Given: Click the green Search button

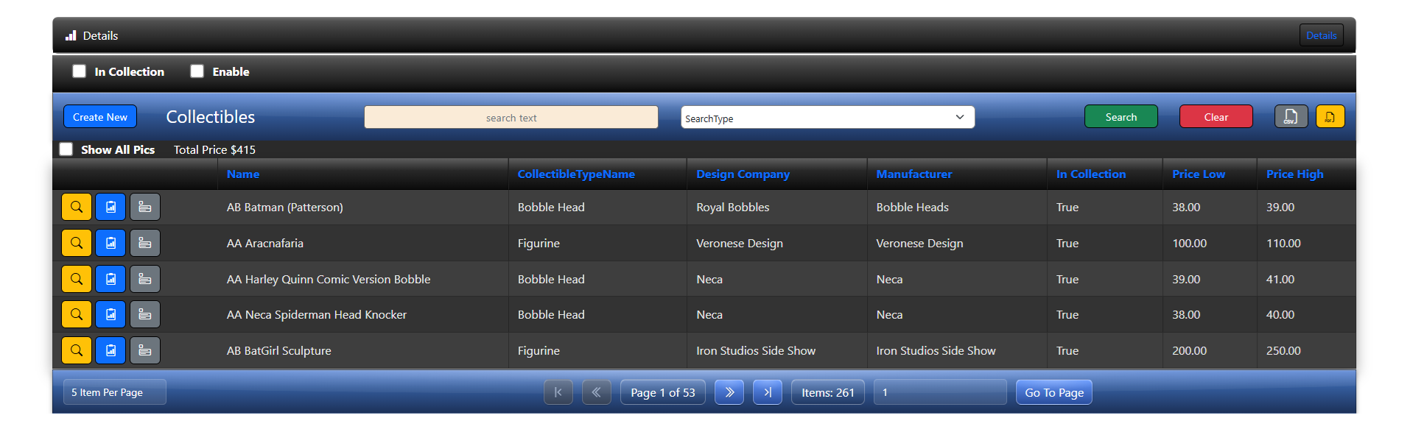Looking at the screenshot, I should coord(1121,117).
